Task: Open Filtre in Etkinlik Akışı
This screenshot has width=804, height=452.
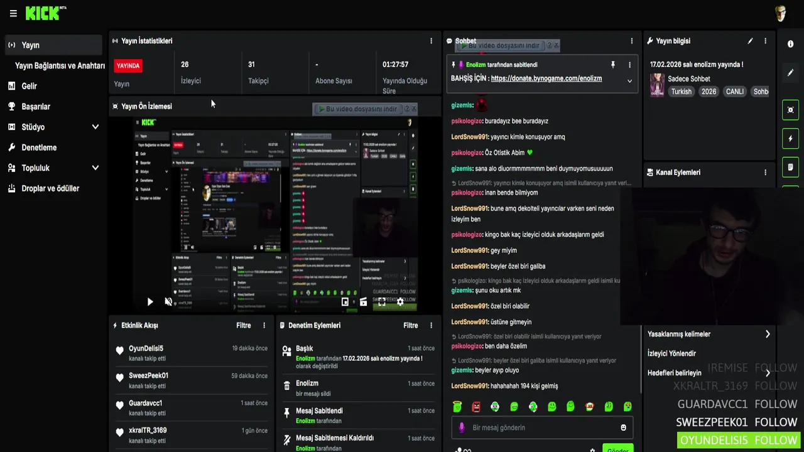Action: click(244, 325)
